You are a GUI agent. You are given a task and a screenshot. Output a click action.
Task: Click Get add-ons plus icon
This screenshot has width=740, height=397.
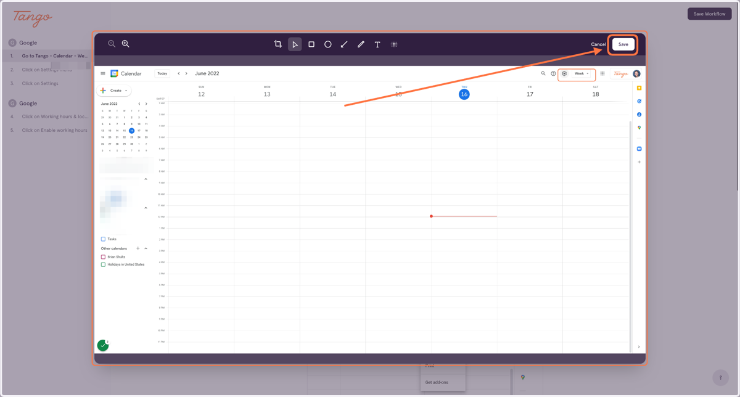point(639,162)
